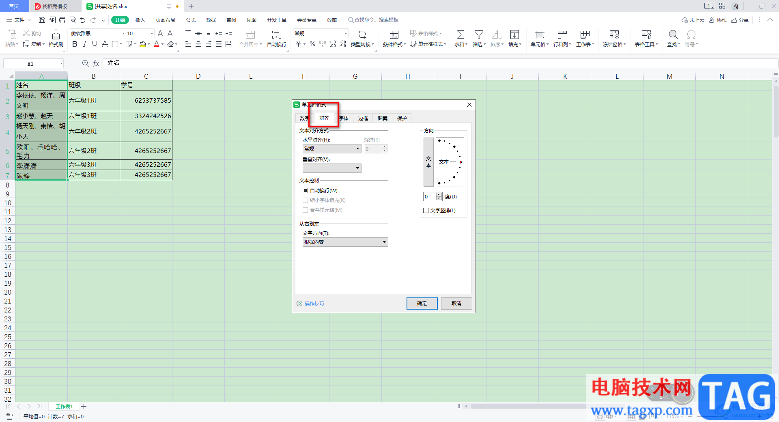Select the 工作表1 sheet tab
Screen dimensions: 779x422
point(64,406)
